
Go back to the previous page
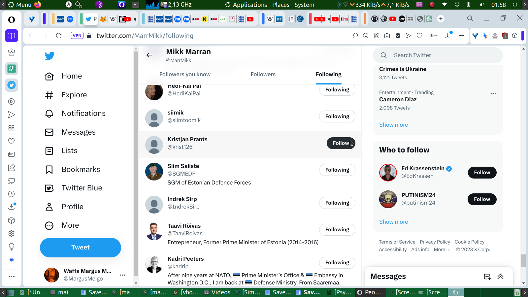pyautogui.click(x=30, y=36)
